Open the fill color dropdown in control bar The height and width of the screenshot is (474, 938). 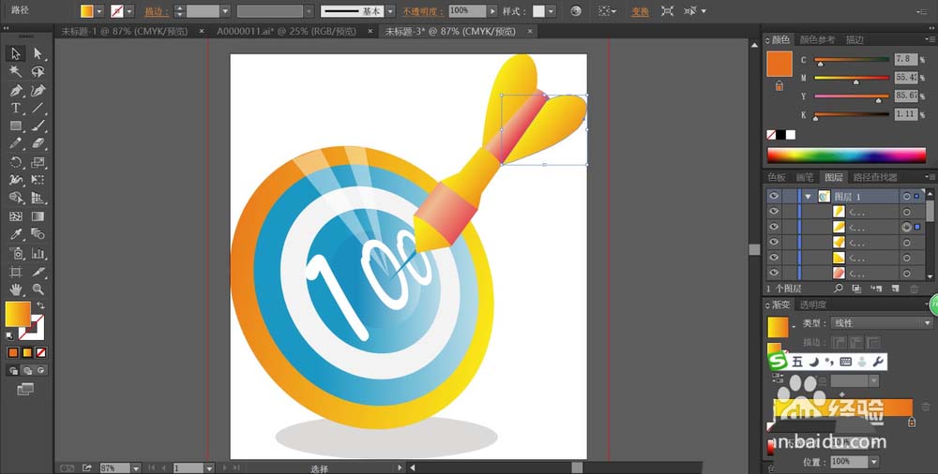pyautogui.click(x=99, y=11)
